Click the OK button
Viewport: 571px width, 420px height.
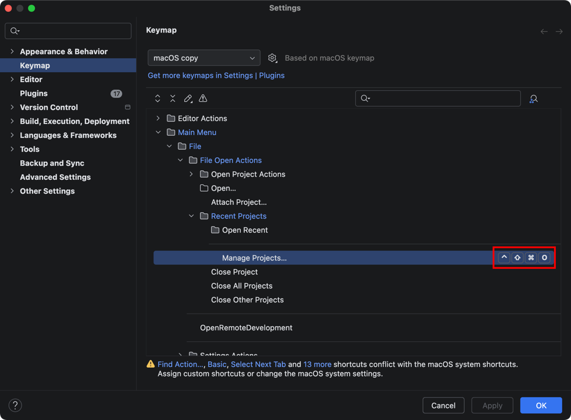pyautogui.click(x=541, y=405)
